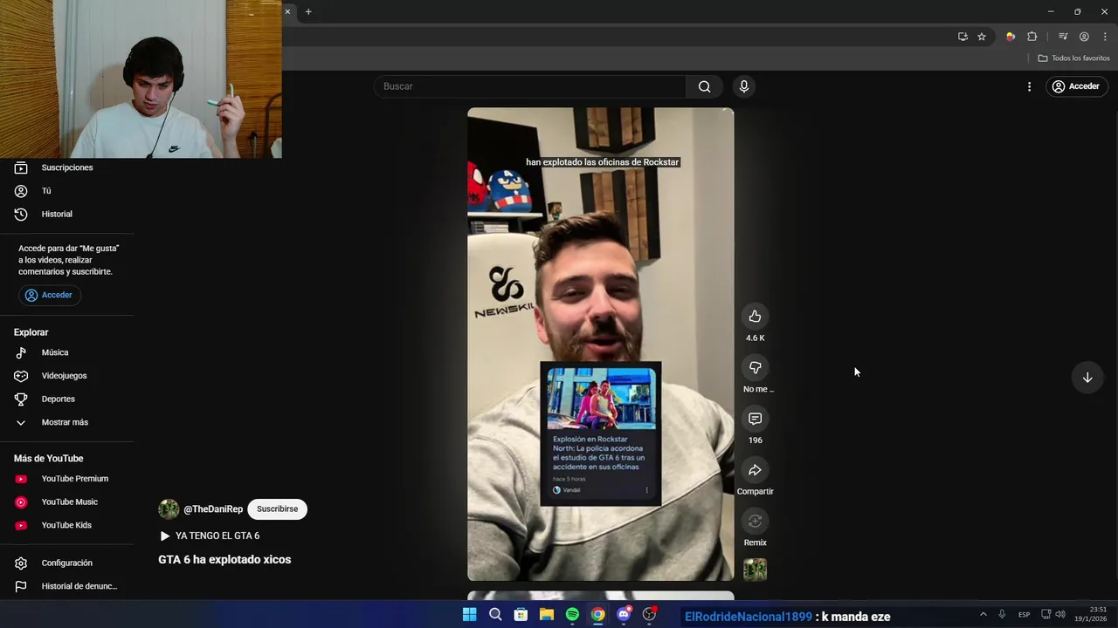Sign in via the sidebar Acceder button
Viewport: 1118px width, 628px height.
[50, 295]
